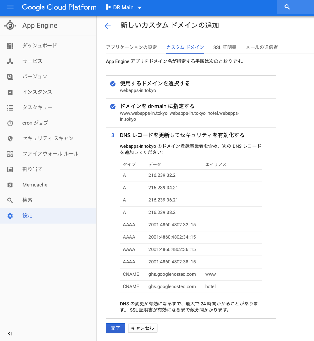
Task: Click the ダッシュボード sidebar icon
Action: pyautogui.click(x=10, y=46)
